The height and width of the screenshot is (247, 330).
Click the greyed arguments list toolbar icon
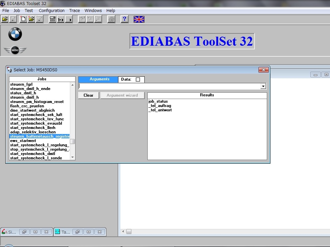tap(90, 19)
